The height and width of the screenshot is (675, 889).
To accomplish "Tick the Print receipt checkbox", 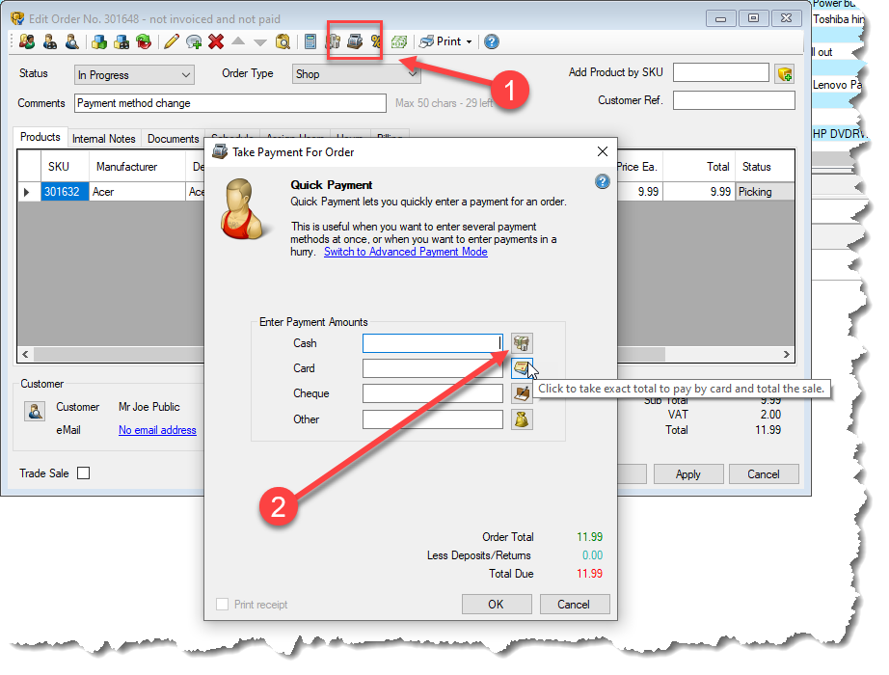I will (223, 605).
